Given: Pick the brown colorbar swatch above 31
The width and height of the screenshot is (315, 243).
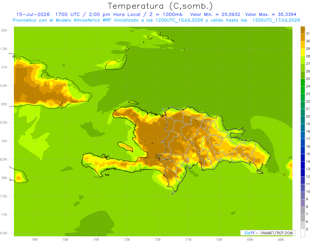Looking at the screenshot, I should [303, 30].
